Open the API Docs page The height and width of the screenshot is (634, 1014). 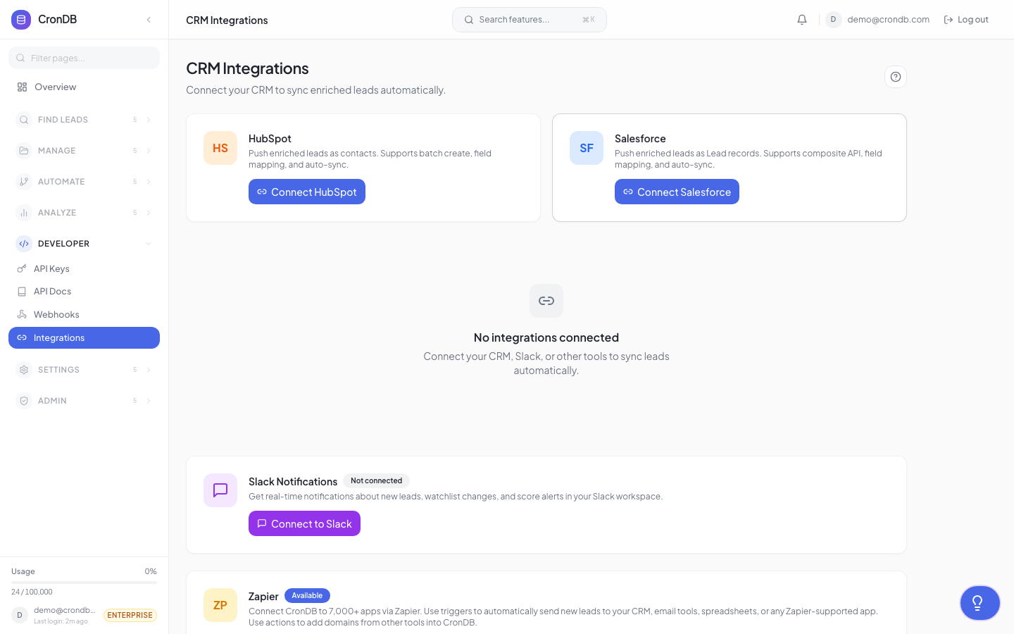(x=84, y=292)
